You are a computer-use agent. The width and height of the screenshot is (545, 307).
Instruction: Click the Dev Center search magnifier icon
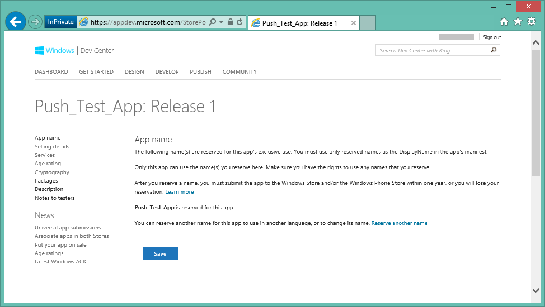(x=494, y=50)
